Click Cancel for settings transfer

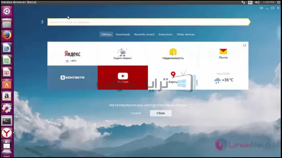(136, 113)
